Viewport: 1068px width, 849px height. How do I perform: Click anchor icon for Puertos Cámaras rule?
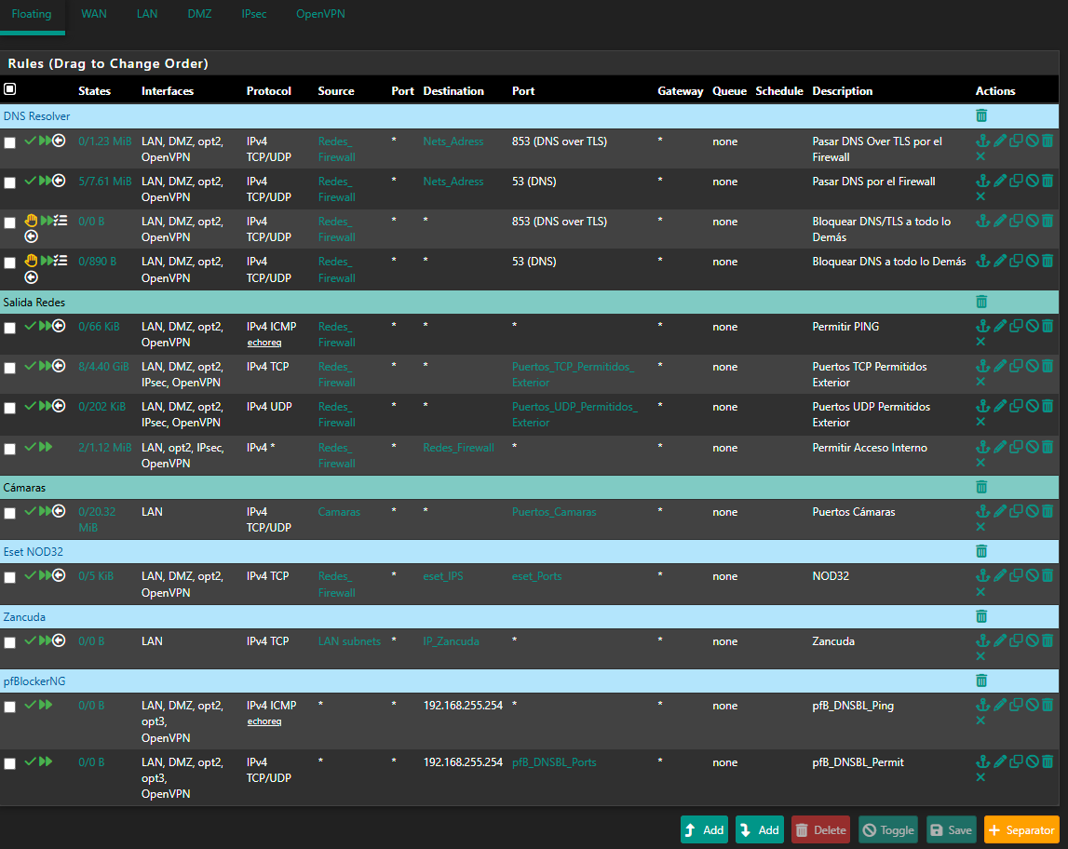coord(982,511)
